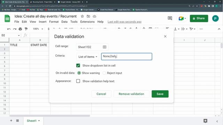The height and width of the screenshot is (125, 223).
Task: Open the Help menu
Action: pos(100,22)
